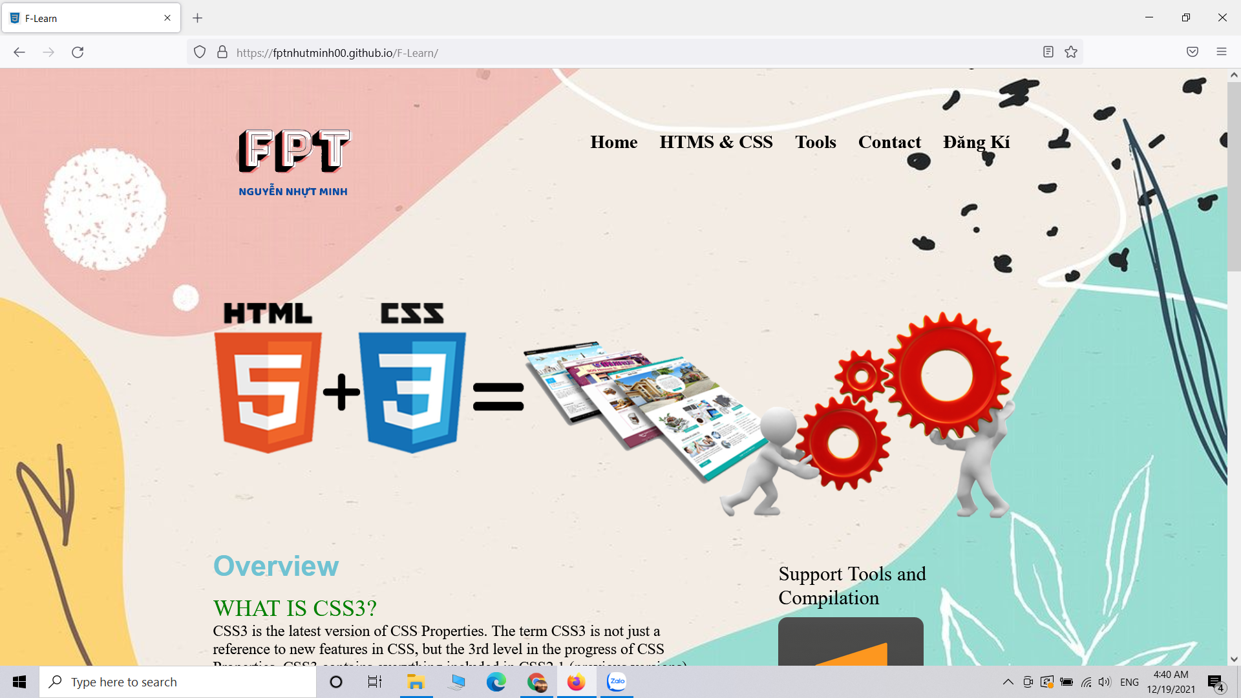
Task: Click the Firefox browser taskbar icon
Action: point(576,681)
